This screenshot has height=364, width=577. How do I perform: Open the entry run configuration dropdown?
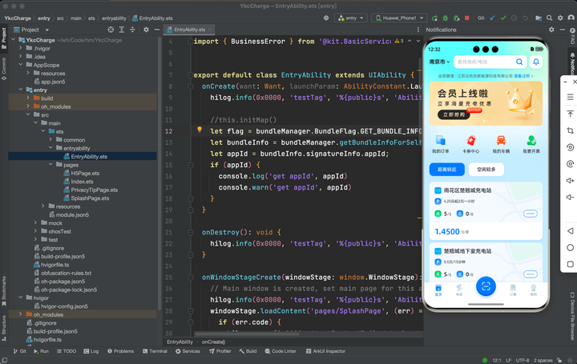pyautogui.click(x=351, y=18)
